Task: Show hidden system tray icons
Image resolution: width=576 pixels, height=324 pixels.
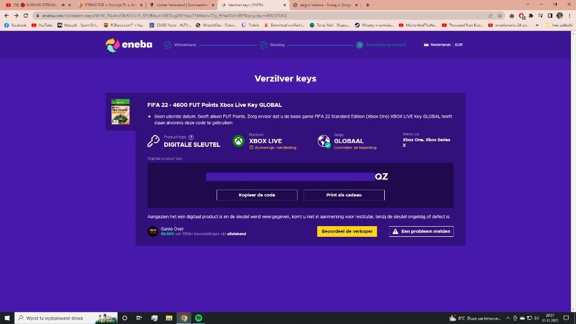Action: pos(508,318)
